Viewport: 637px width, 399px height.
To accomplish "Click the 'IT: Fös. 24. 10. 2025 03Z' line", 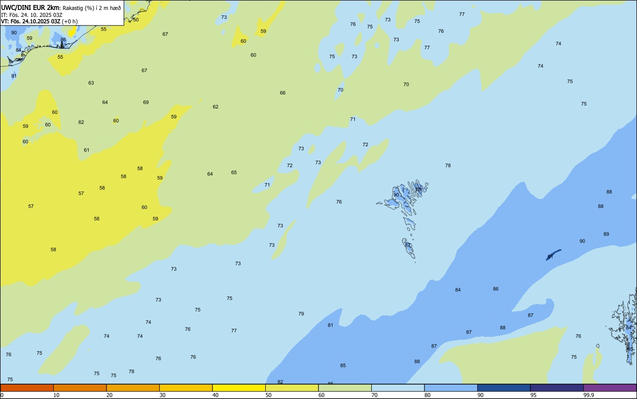I will [x=31, y=14].
